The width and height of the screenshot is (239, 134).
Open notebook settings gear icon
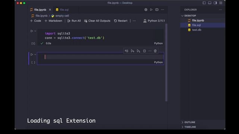click(146, 10)
